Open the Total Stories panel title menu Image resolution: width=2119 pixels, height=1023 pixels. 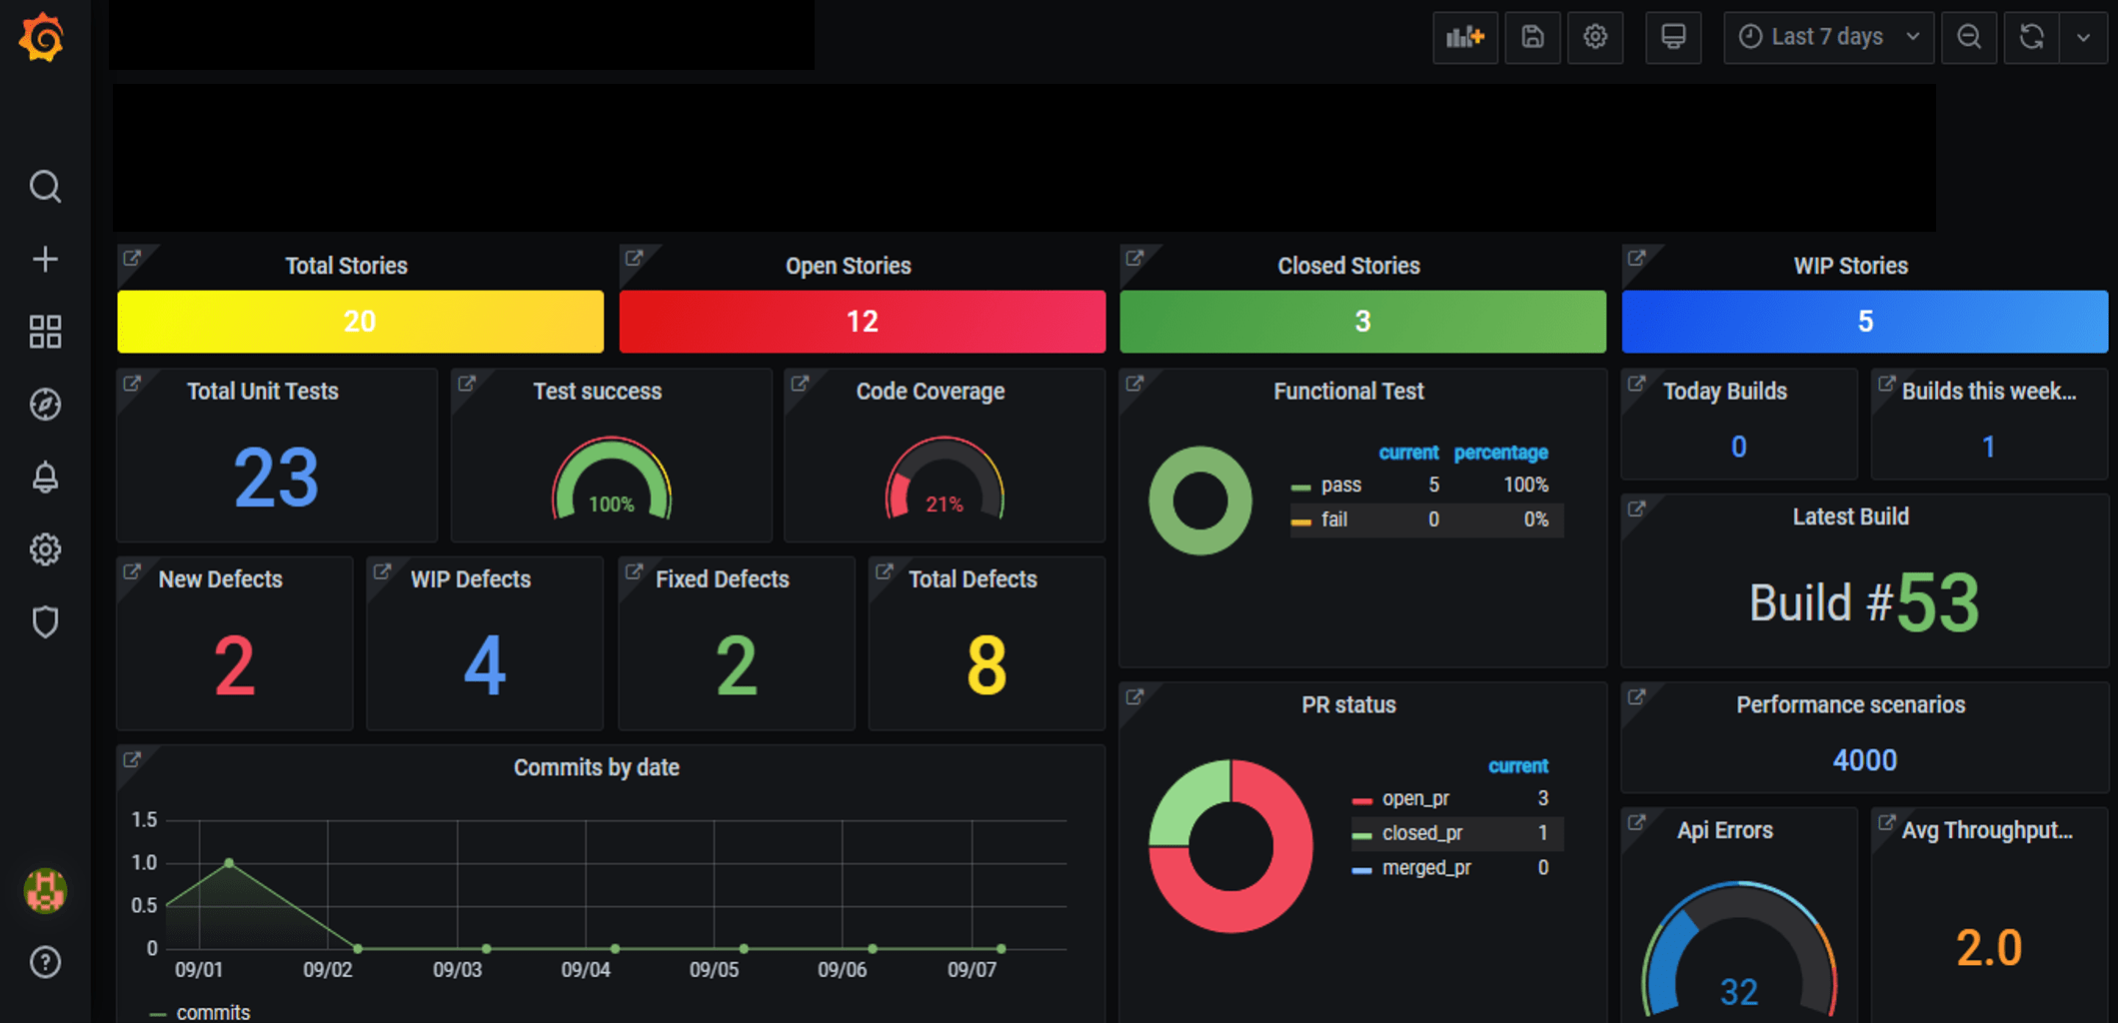click(346, 266)
